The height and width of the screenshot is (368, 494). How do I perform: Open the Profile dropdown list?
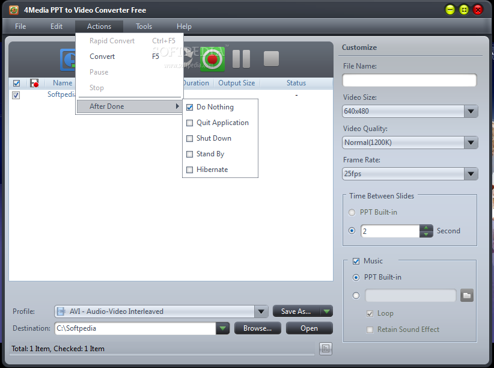click(x=261, y=311)
